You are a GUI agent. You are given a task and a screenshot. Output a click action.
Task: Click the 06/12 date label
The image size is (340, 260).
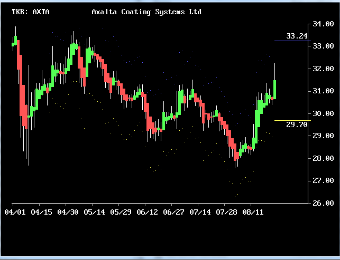[x=147, y=212]
